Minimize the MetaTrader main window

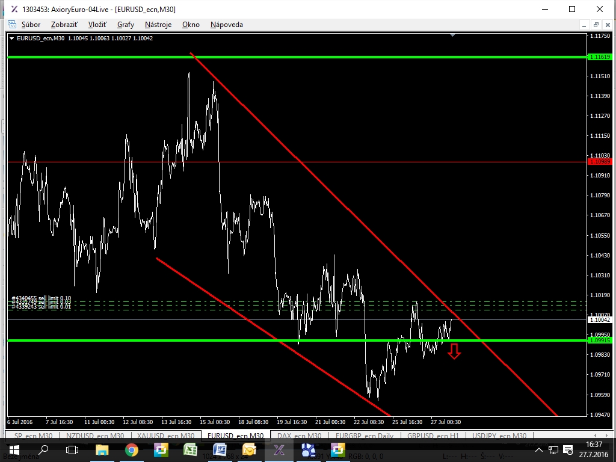point(545,9)
